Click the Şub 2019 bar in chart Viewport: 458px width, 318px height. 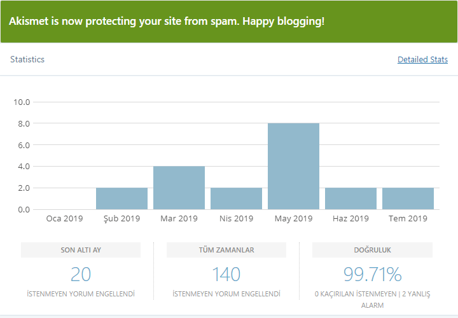[121, 198]
